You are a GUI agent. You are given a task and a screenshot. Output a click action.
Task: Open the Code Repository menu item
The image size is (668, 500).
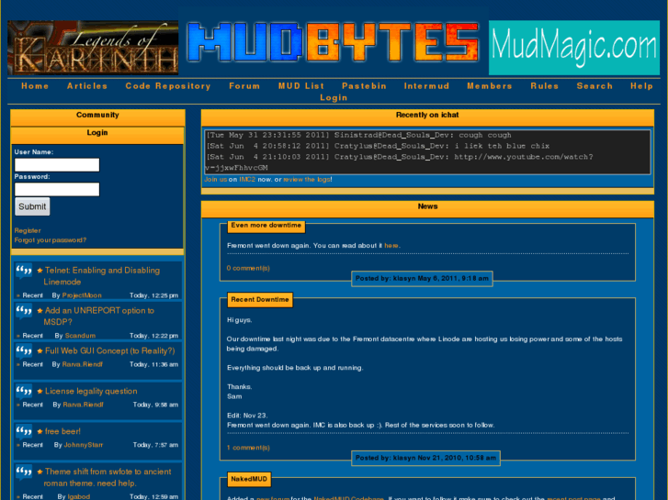(168, 86)
